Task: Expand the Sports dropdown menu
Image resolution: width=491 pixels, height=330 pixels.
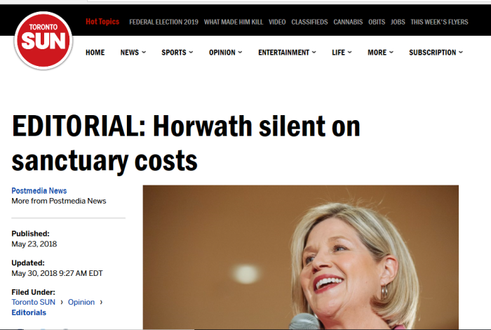Action: 177,53
